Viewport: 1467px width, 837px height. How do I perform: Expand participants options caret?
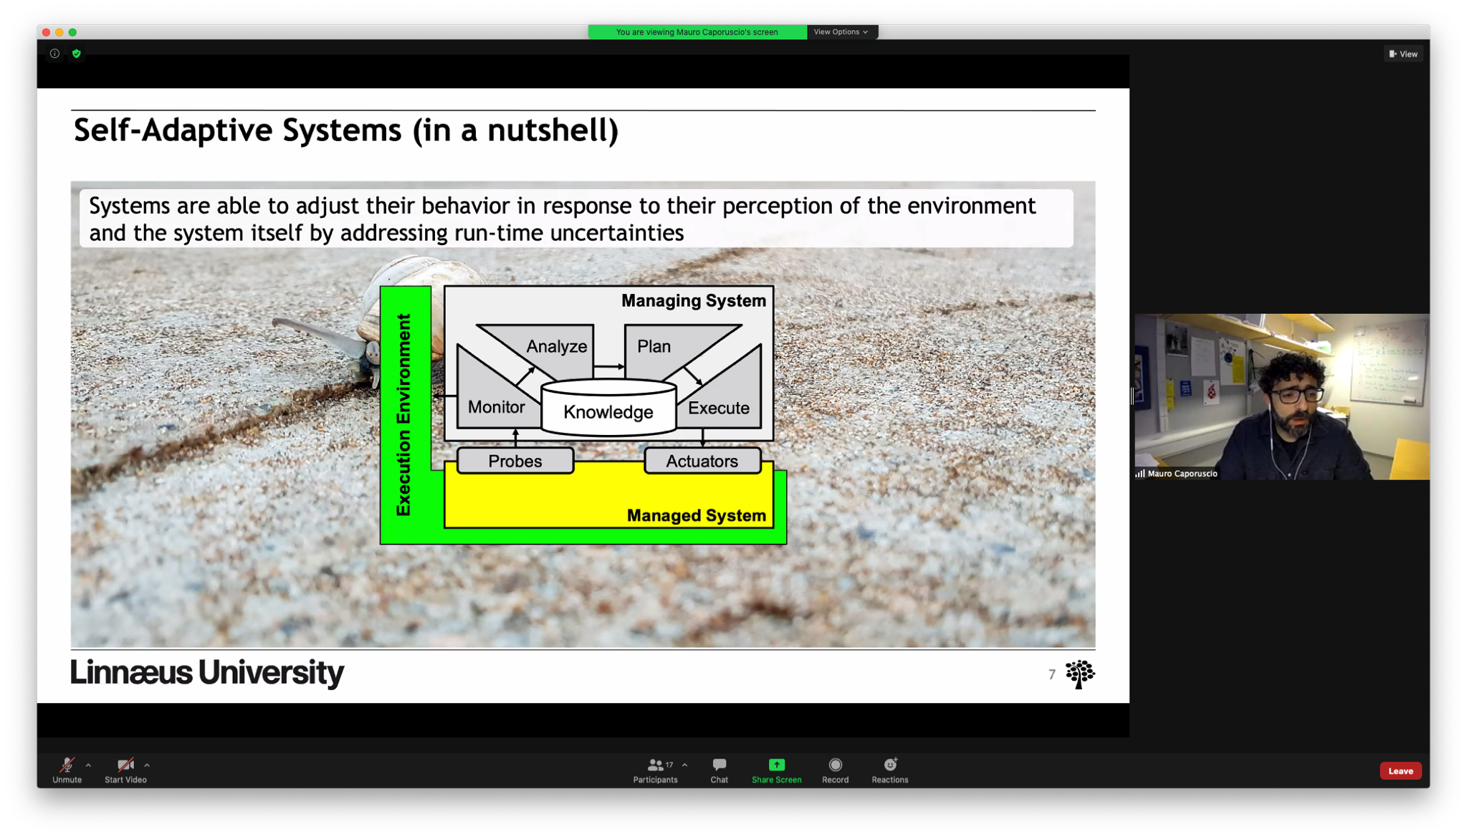(x=685, y=765)
